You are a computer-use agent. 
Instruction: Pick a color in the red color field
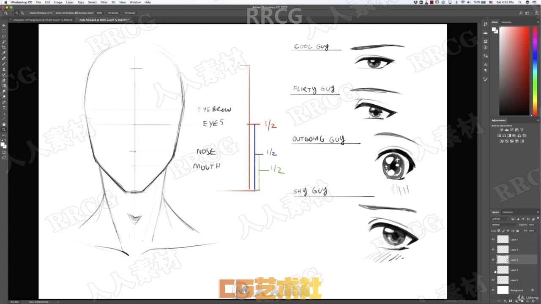[515, 71]
